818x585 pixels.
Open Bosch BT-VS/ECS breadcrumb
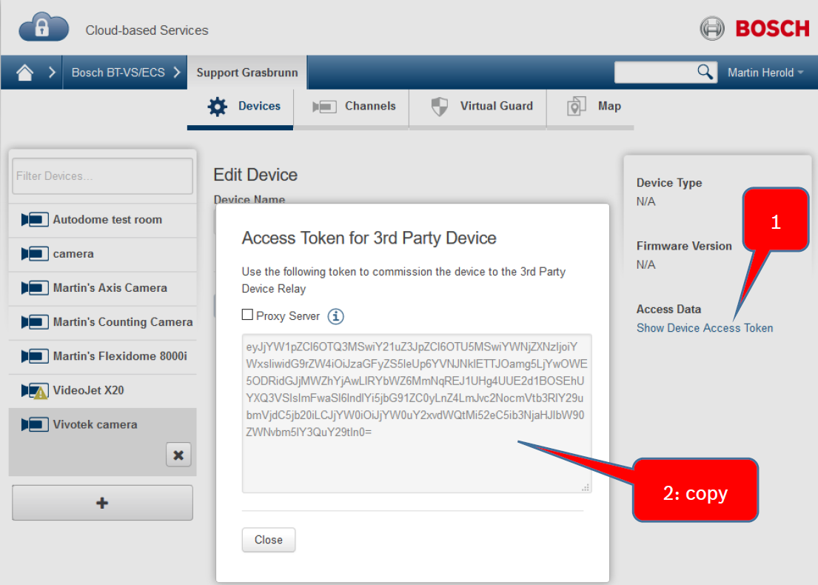coord(118,73)
